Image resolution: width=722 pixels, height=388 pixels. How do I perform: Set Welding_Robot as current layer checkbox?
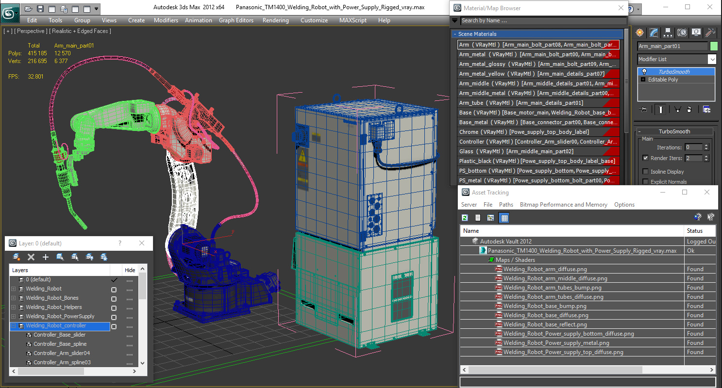114,289
